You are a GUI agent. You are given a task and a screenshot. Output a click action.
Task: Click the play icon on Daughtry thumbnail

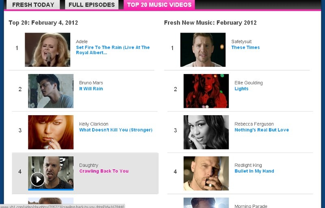pyautogui.click(x=37, y=180)
